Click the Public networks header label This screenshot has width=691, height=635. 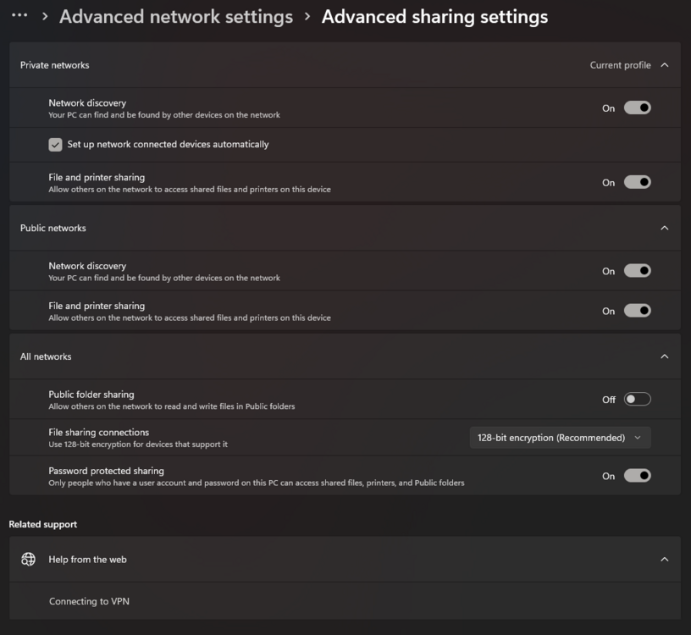53,228
